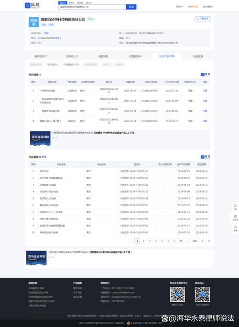Expand the user account dropdown at top right
239x327 pixels.
[208, 7]
